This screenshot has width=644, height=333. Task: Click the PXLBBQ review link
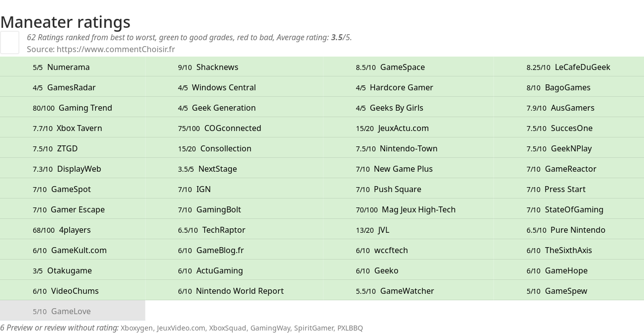pyautogui.click(x=350, y=328)
